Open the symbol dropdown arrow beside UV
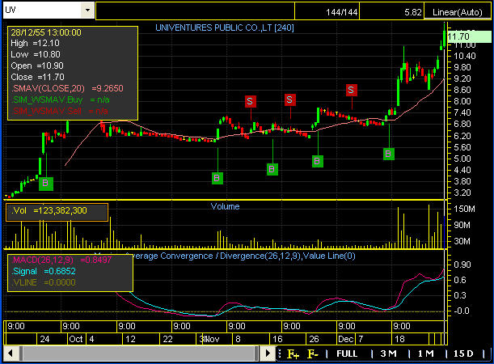 (x=87, y=10)
